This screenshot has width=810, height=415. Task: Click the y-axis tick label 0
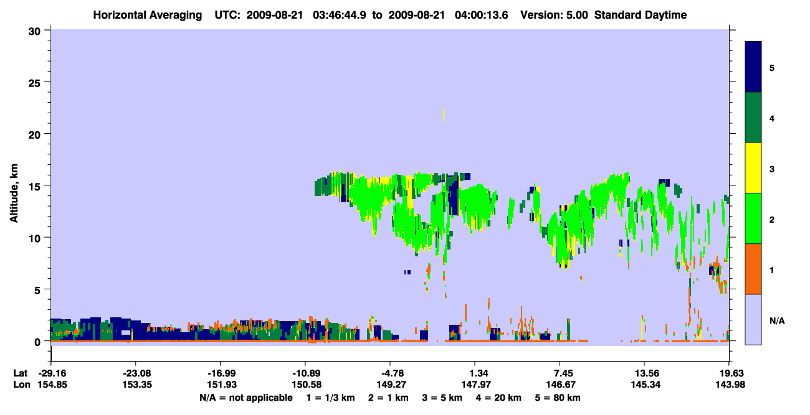click(39, 341)
